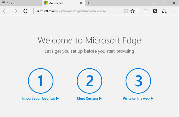Open Reading view book icon

click(126, 11)
